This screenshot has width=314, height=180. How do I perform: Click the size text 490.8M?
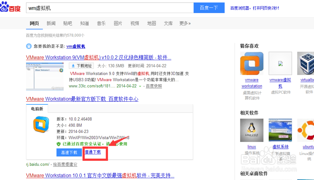(x=75, y=125)
